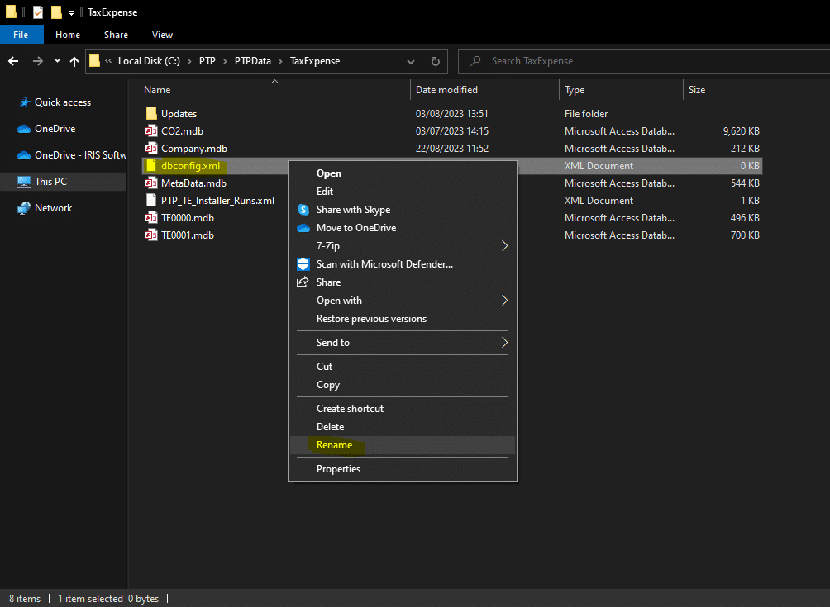Switch to the View ribbon tab
Viewport: 830px width, 607px height.
point(163,35)
